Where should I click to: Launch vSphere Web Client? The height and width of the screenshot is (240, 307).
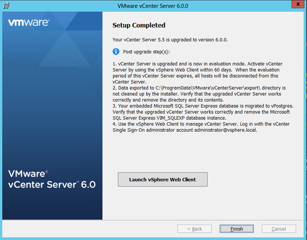pyautogui.click(x=162, y=179)
